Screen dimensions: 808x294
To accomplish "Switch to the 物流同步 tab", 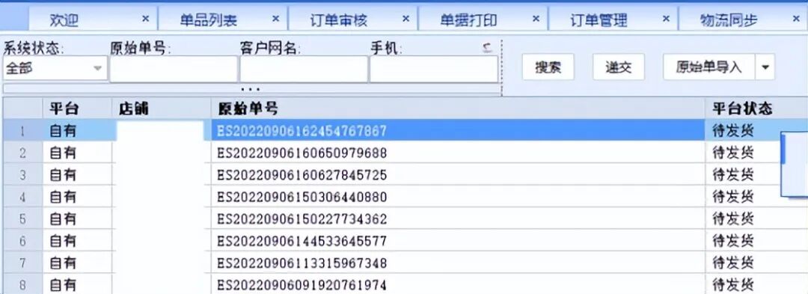I will coord(729,20).
